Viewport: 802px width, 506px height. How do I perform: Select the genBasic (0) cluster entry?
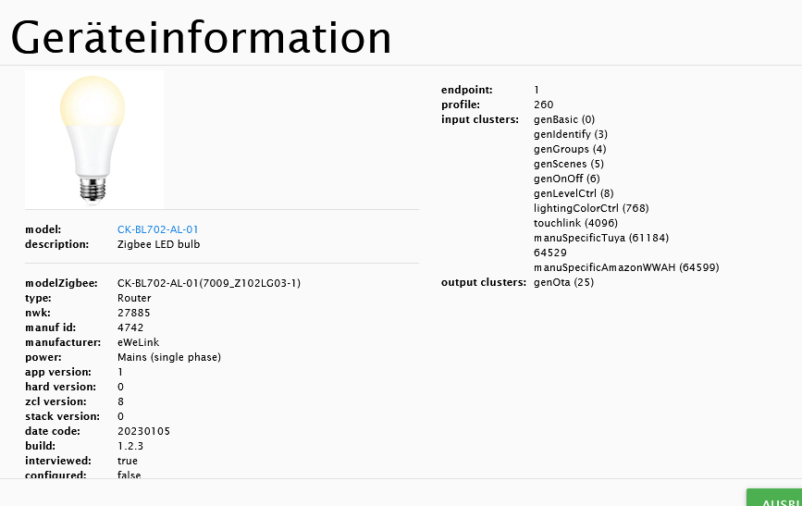pyautogui.click(x=564, y=119)
